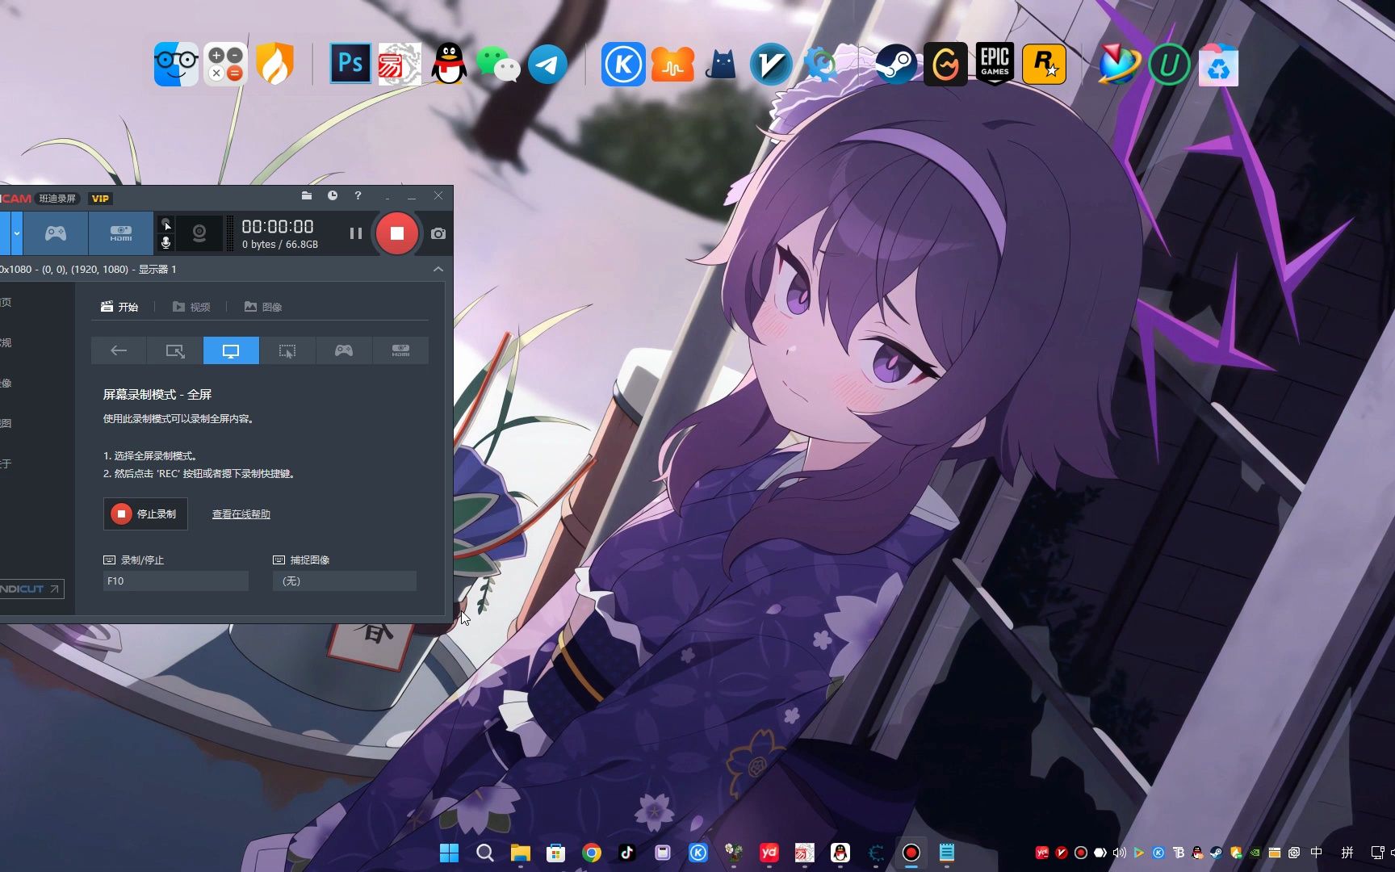Open the blue K music app in dock
The width and height of the screenshot is (1395, 872).
pyautogui.click(x=622, y=64)
